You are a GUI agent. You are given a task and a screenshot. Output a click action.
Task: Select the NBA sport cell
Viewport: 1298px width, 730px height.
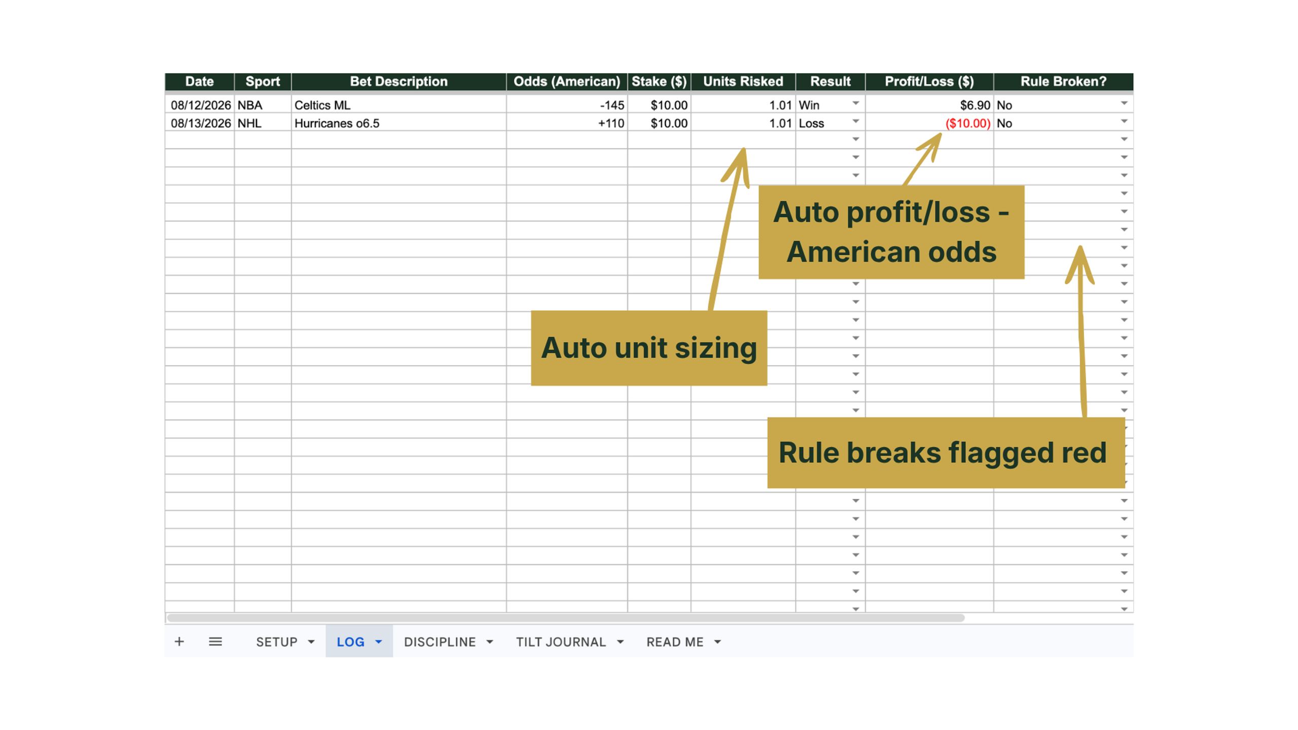(x=263, y=105)
